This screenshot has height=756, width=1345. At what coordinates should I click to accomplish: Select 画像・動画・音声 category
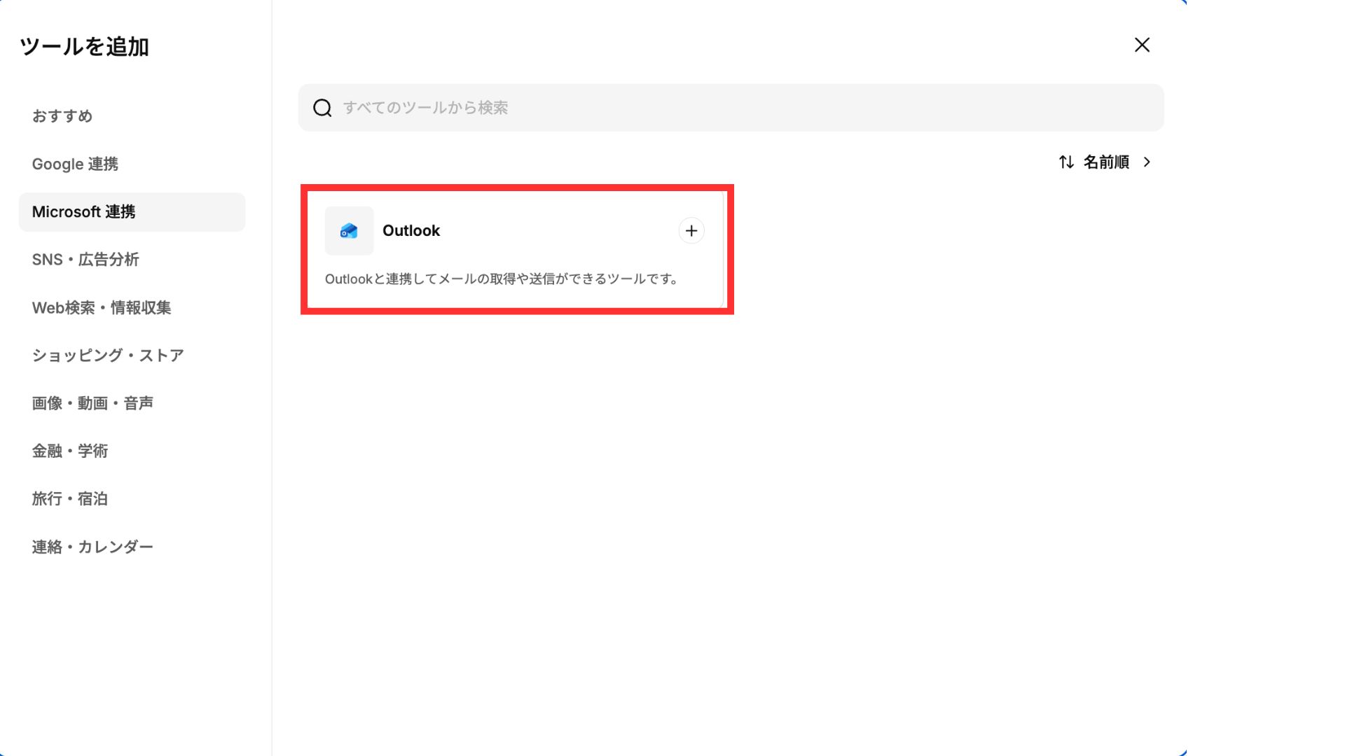(x=92, y=403)
